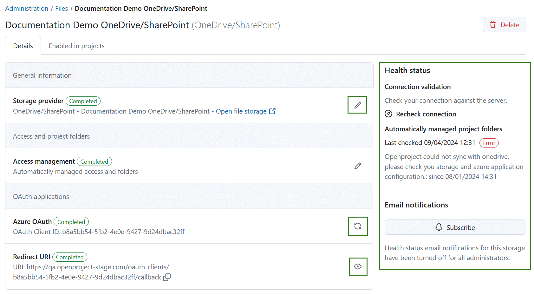Expand the General information section
Screen dimensions: 534x295
[x=42, y=75]
